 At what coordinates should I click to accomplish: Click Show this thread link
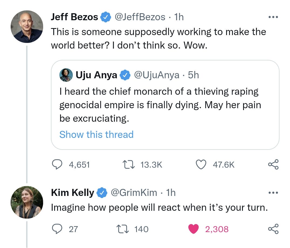point(96,134)
